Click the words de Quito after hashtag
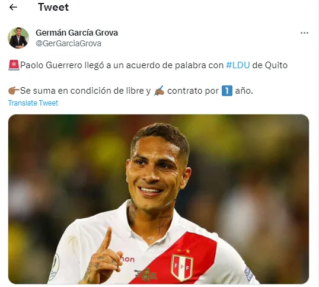This screenshot has width=319, height=287. point(270,65)
